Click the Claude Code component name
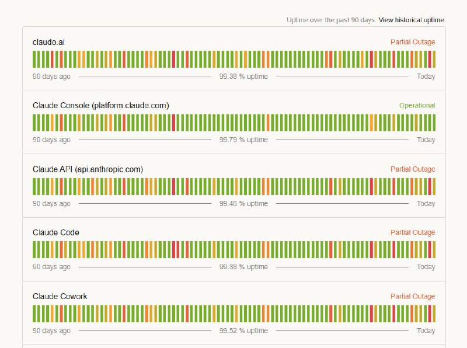467x348 pixels. click(x=56, y=233)
